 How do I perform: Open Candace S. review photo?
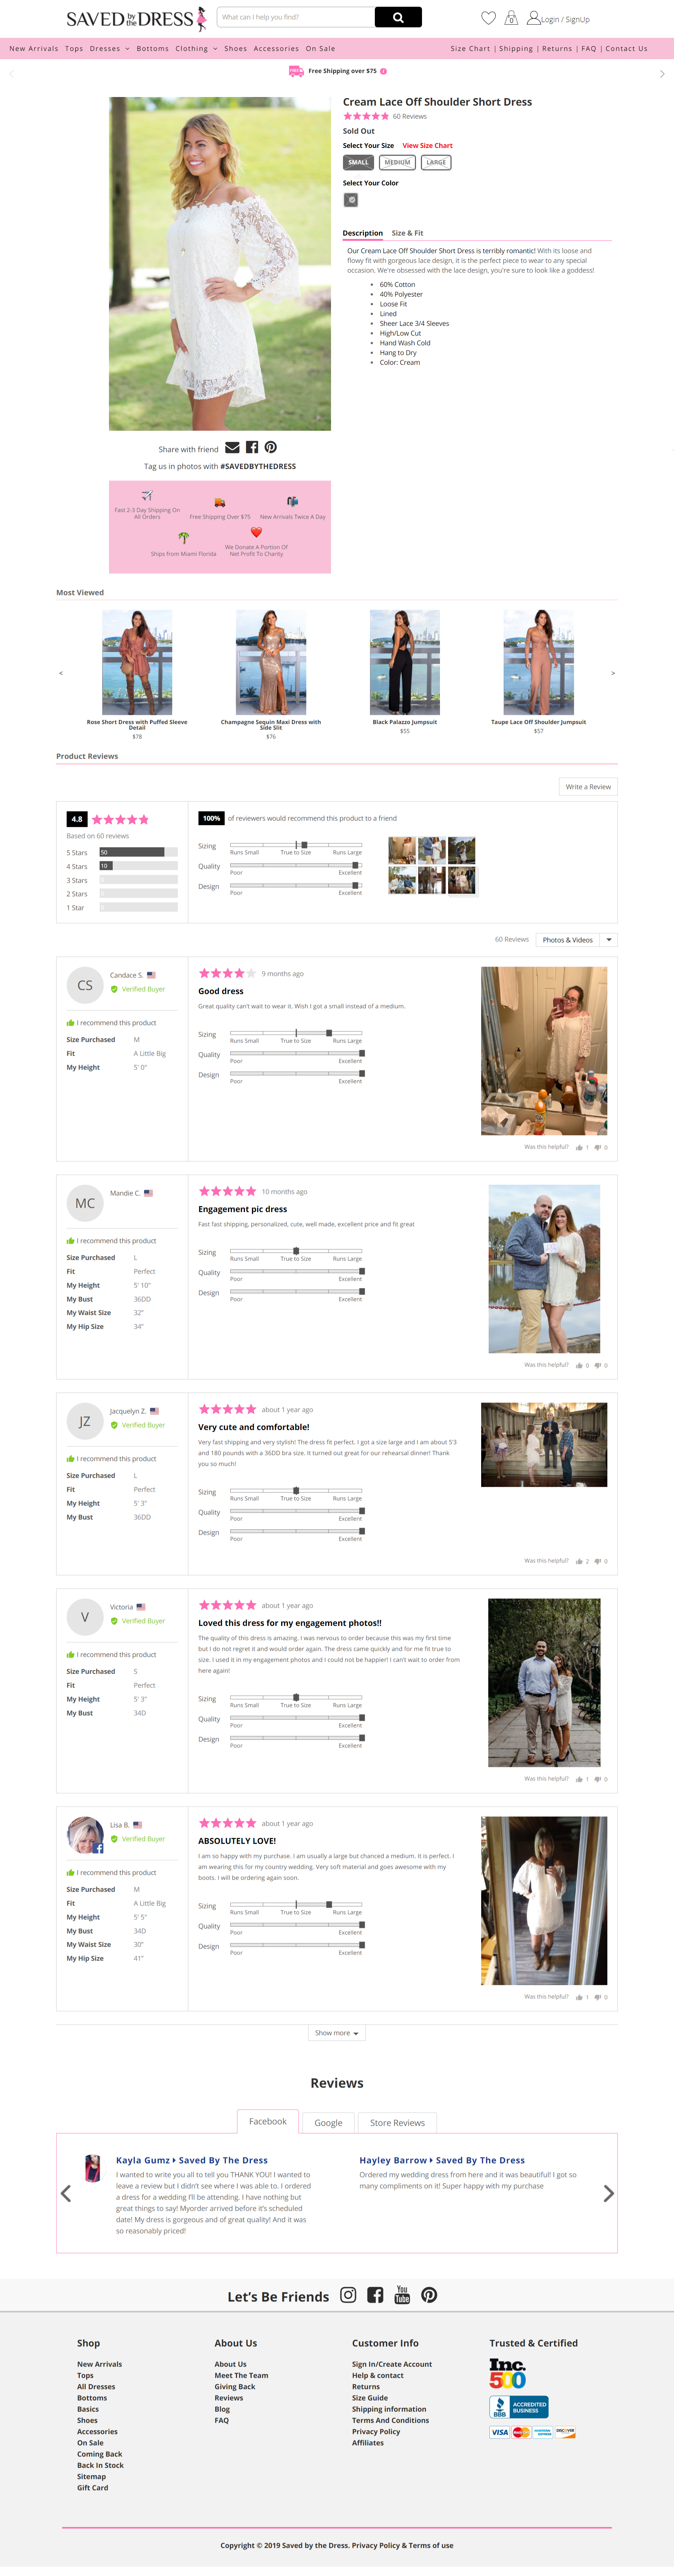(x=544, y=1051)
